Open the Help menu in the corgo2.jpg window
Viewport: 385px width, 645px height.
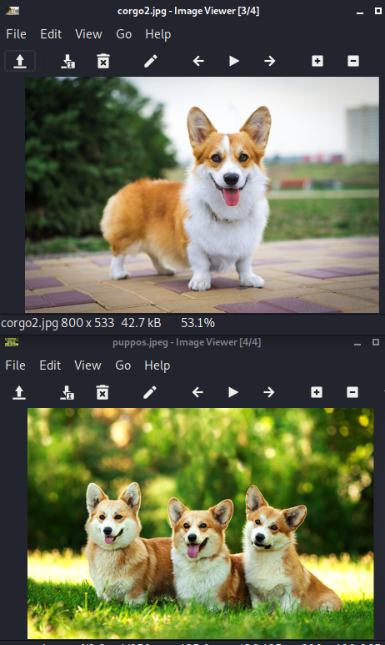point(157,34)
